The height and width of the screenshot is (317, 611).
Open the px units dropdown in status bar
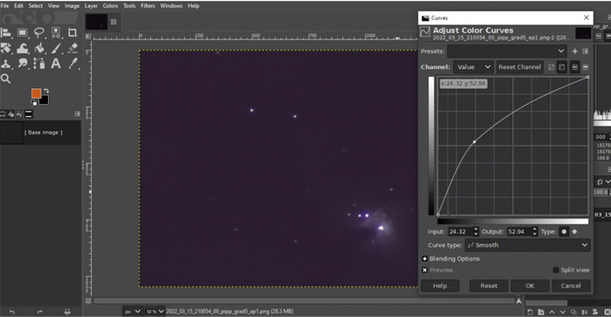(x=133, y=312)
